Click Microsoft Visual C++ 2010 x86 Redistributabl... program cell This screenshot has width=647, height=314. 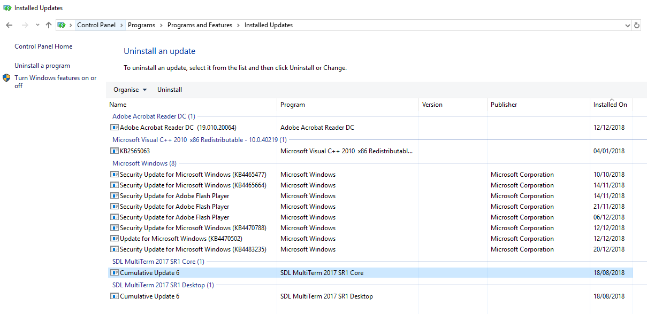pos(346,151)
